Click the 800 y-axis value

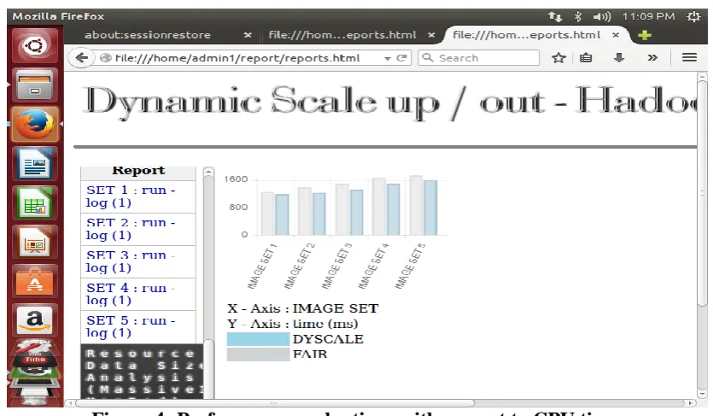click(x=238, y=208)
